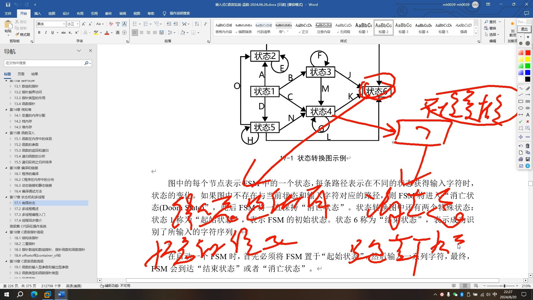Viewport: 533px width, 300px height.
Task: Toggle superscript formatting
Action: [77, 33]
